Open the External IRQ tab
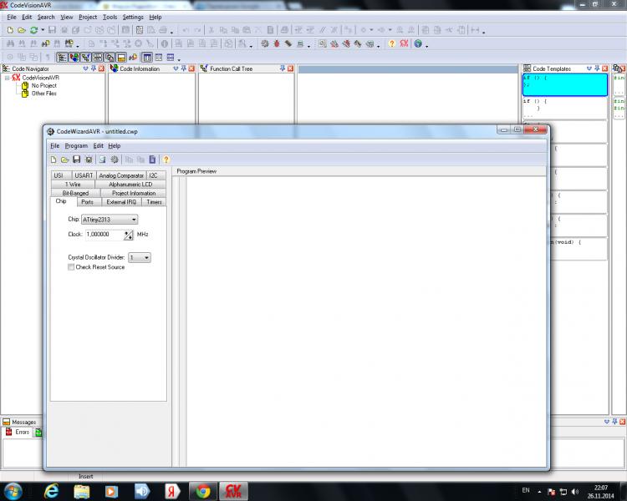This screenshot has height=501, width=627. pos(121,202)
